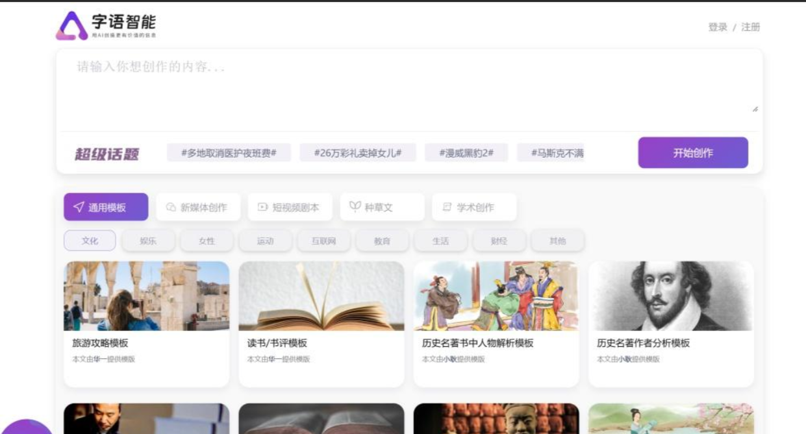Select the 通用模板 paper-plane tab
This screenshot has width=806, height=434.
click(x=106, y=207)
